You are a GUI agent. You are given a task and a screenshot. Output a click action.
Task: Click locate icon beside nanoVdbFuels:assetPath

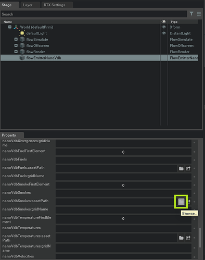tap(188, 168)
